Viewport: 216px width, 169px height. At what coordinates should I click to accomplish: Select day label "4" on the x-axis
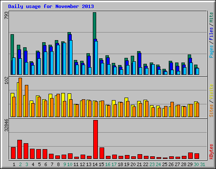[x=33, y=164]
